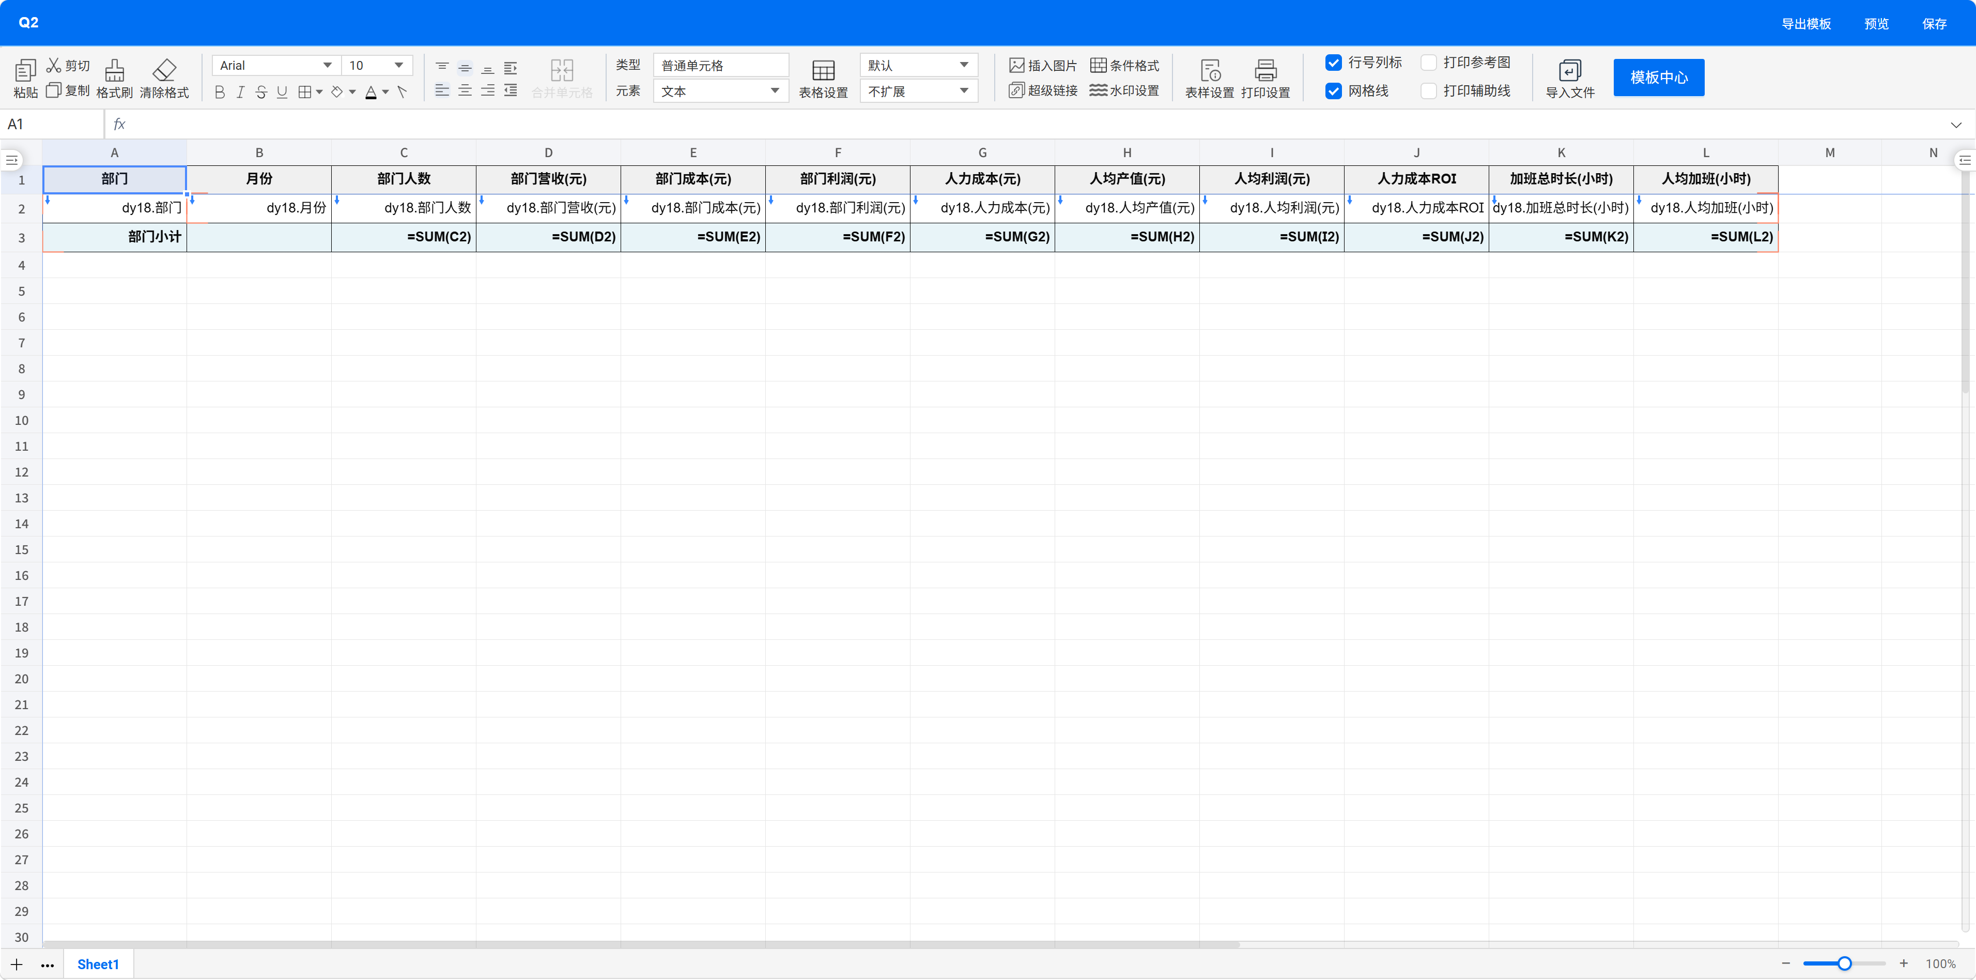Expand the font size 10 dropdown

[x=377, y=65]
